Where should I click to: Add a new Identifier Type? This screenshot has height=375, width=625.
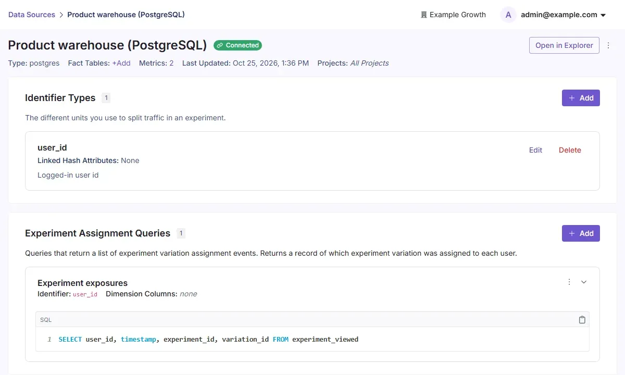pyautogui.click(x=581, y=98)
